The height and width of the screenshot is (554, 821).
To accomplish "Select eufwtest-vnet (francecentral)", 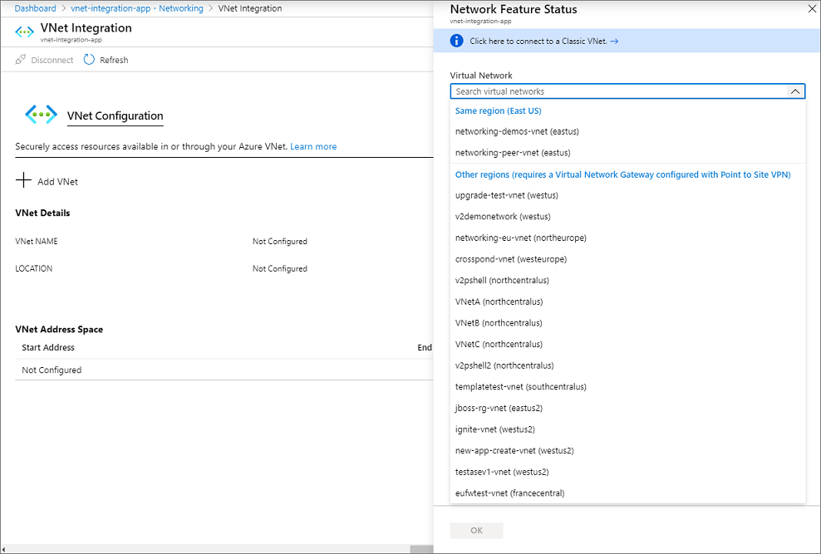I will click(x=627, y=493).
